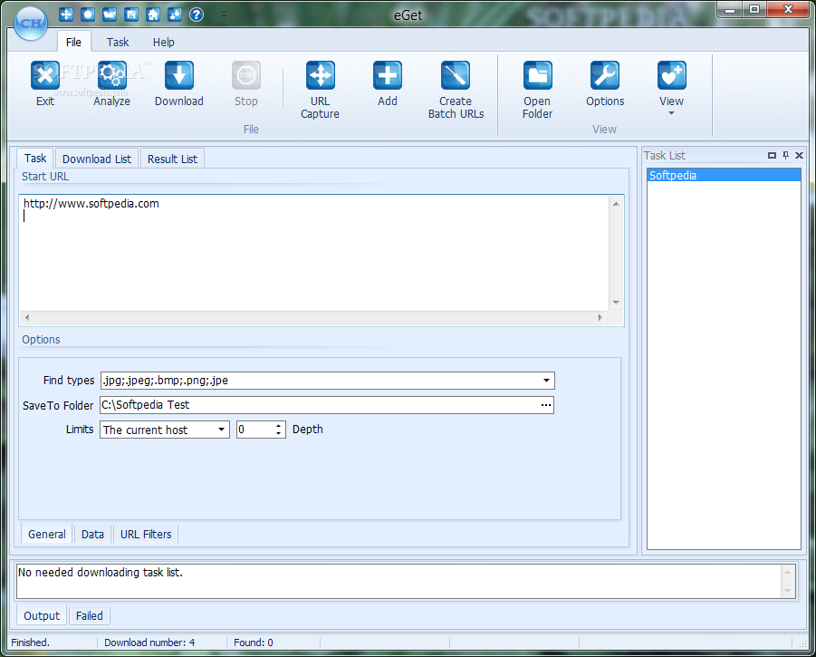
Task: Click the Start URL vertical scrollbar up arrow
Action: click(x=616, y=204)
